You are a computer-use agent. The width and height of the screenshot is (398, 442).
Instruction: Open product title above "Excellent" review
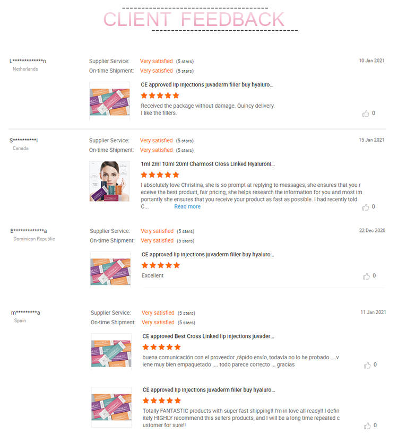click(x=207, y=255)
